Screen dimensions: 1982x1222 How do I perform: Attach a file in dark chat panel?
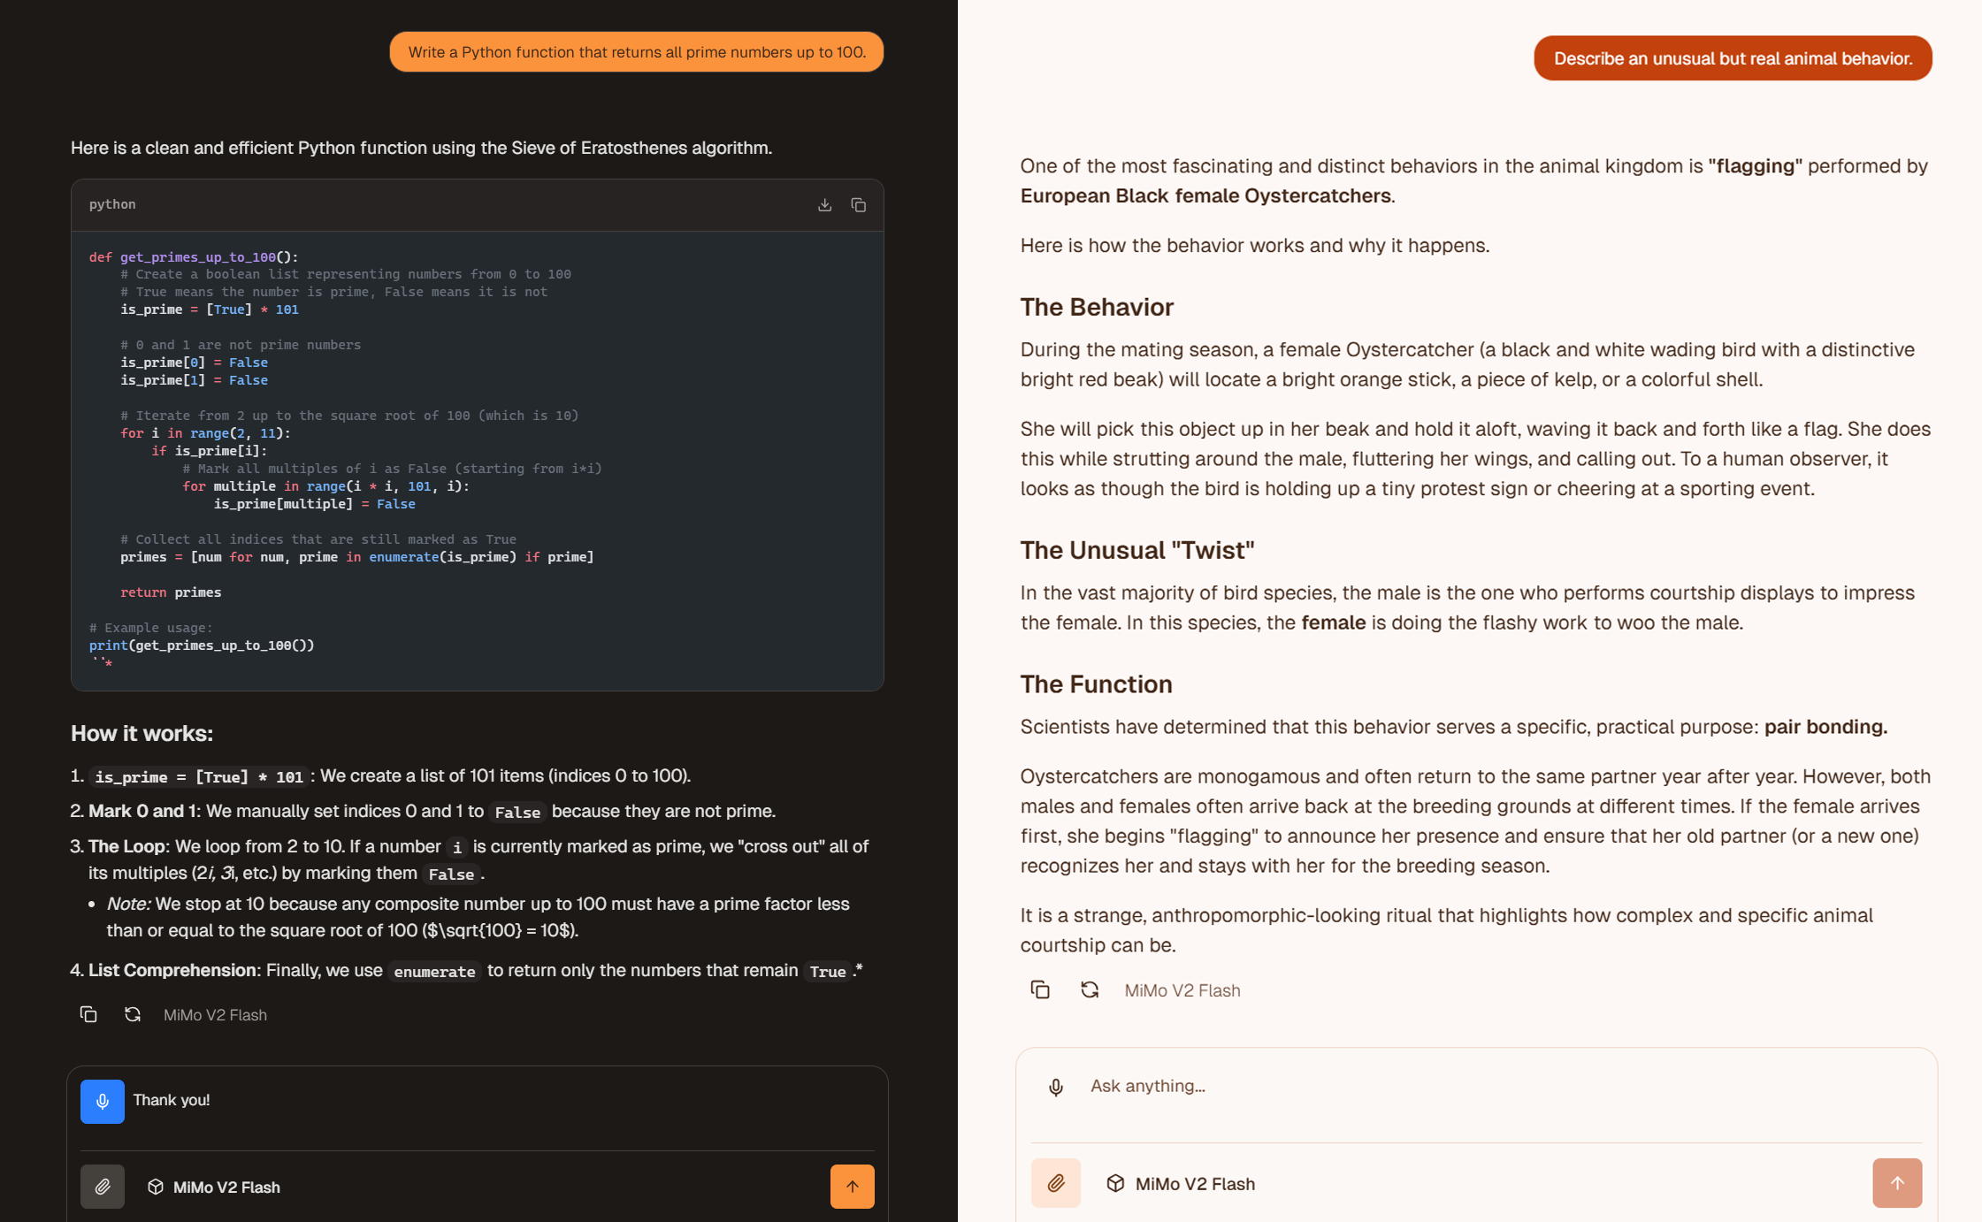(103, 1187)
